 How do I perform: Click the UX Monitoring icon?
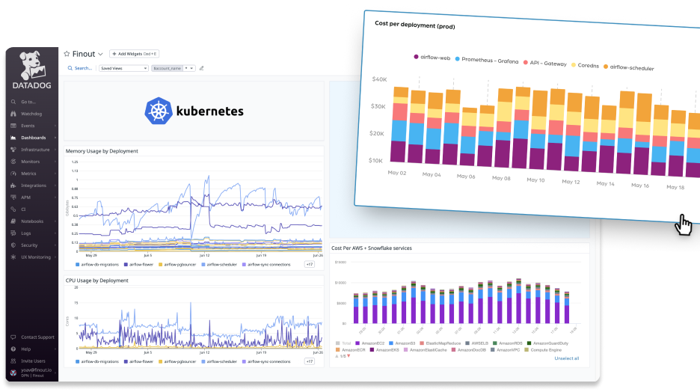(x=13, y=257)
